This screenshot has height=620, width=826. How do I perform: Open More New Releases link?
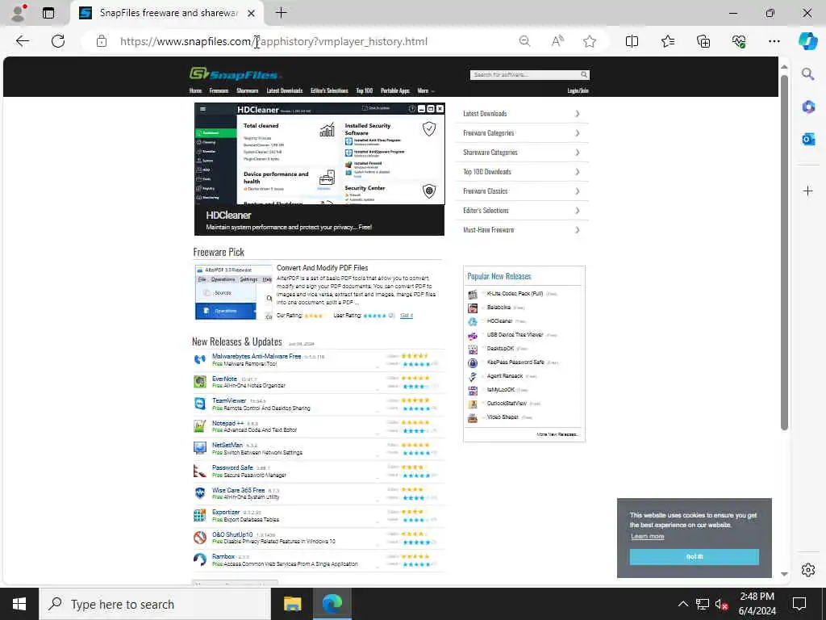558,434
